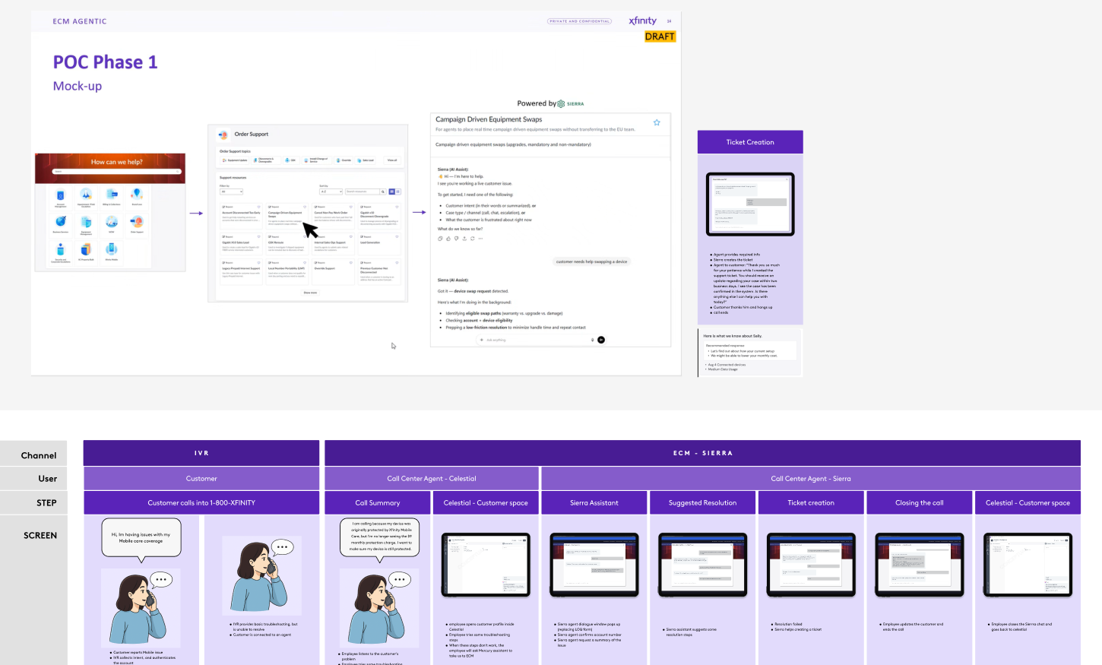
Task: Click the Order Support page header logo
Action: click(223, 135)
